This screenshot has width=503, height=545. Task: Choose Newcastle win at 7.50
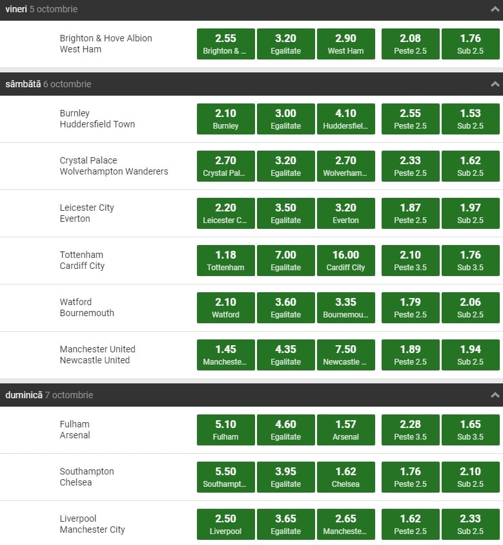click(x=345, y=355)
